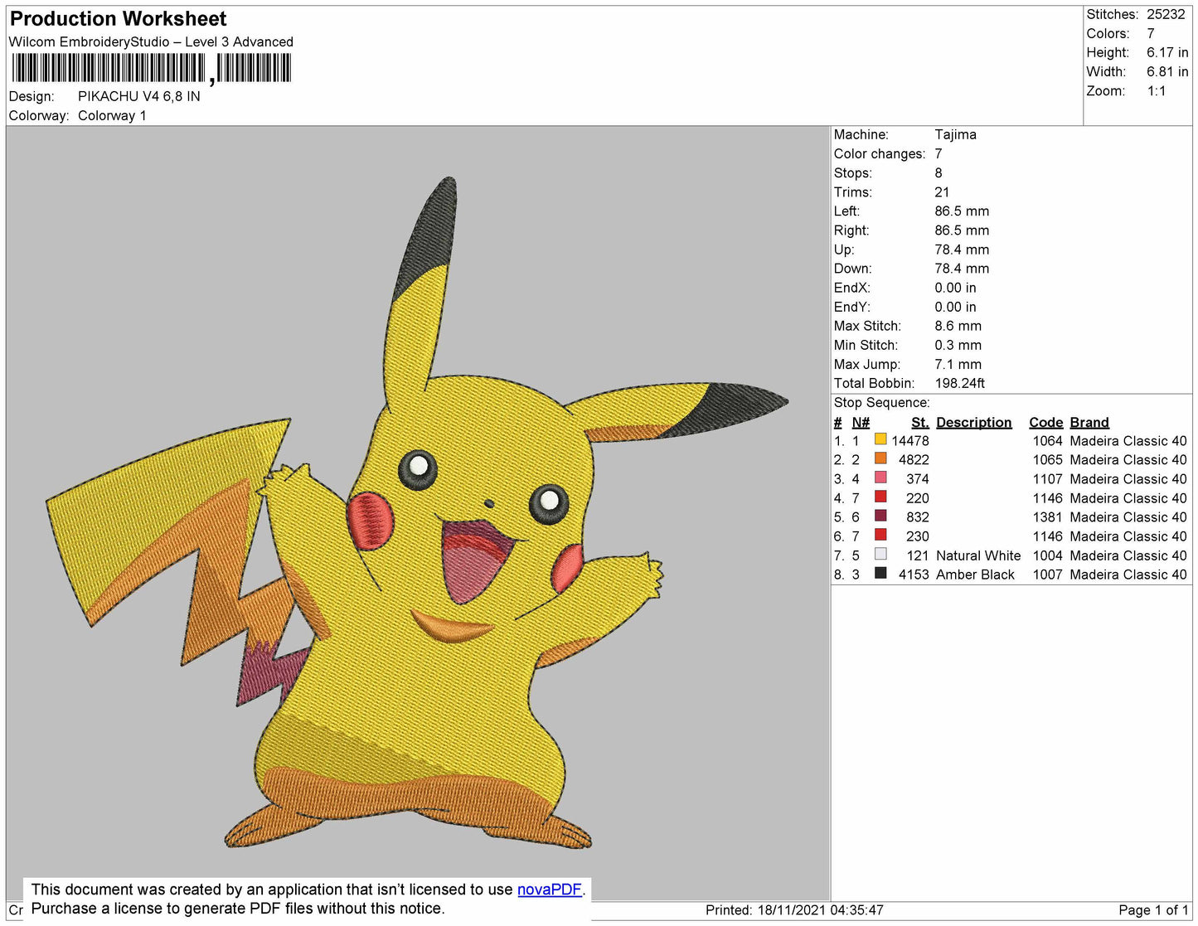Click the Description column header
The width and height of the screenshot is (1198, 926).
click(x=973, y=422)
